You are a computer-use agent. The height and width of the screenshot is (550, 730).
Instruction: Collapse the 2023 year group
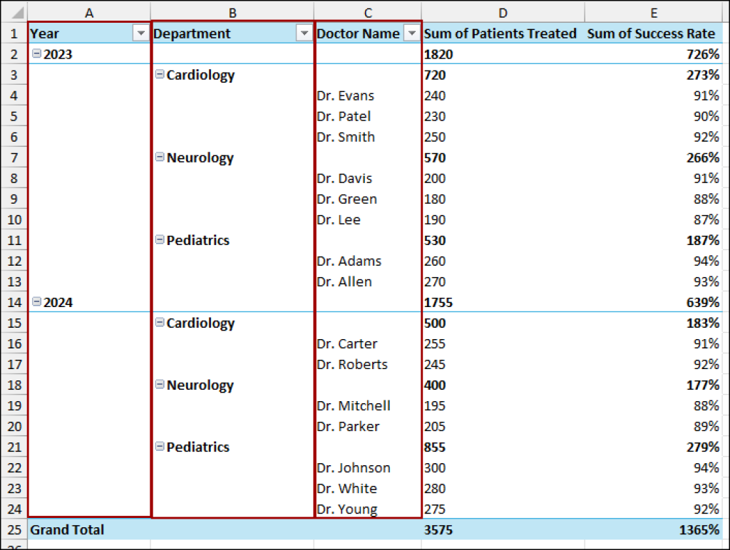click(36, 53)
